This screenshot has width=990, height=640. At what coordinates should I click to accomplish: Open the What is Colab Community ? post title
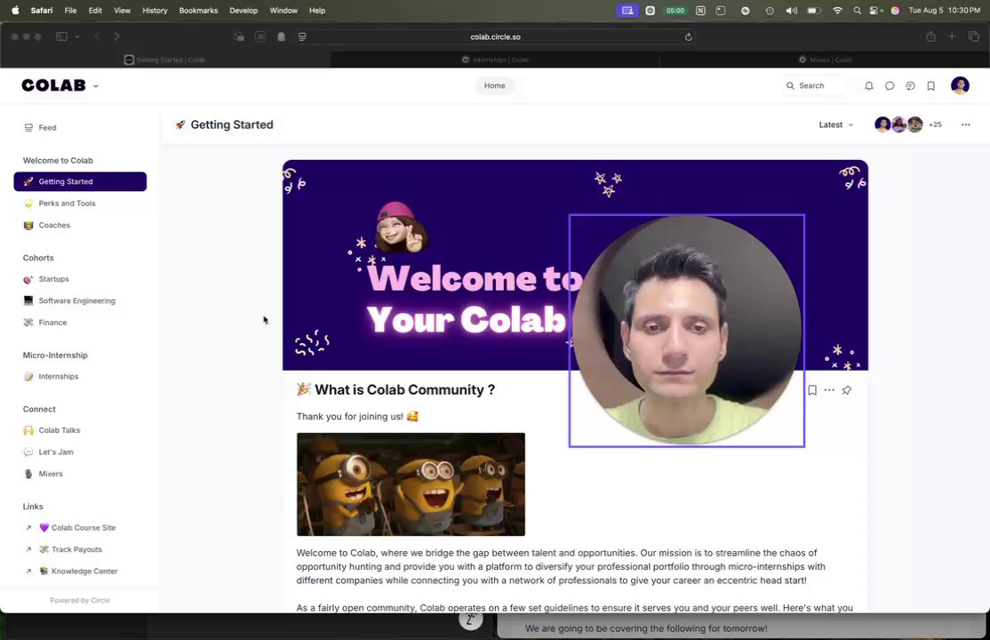click(404, 390)
